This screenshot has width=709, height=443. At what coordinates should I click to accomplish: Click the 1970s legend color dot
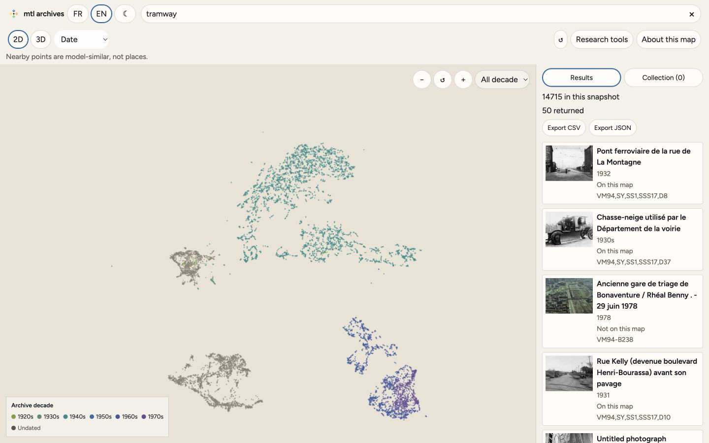coord(144,417)
